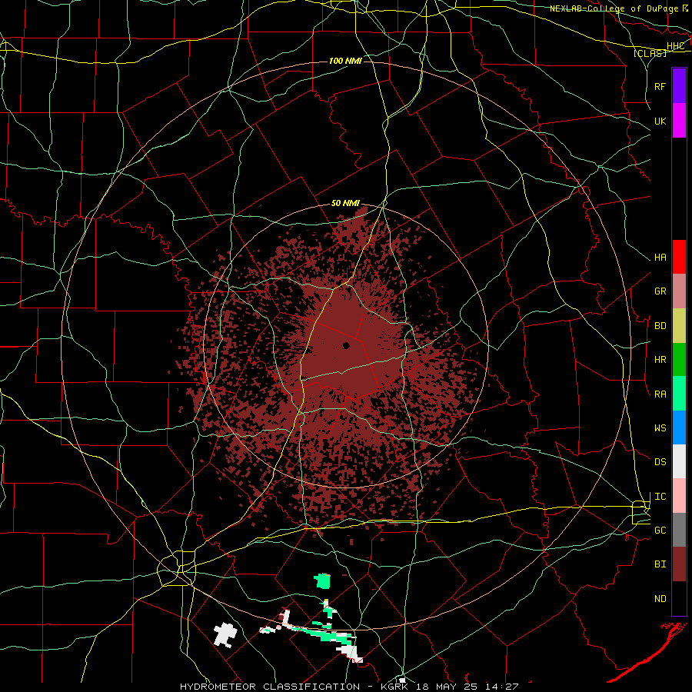Click the NEXLAB-College of DuPage credit text

pyautogui.click(x=614, y=8)
